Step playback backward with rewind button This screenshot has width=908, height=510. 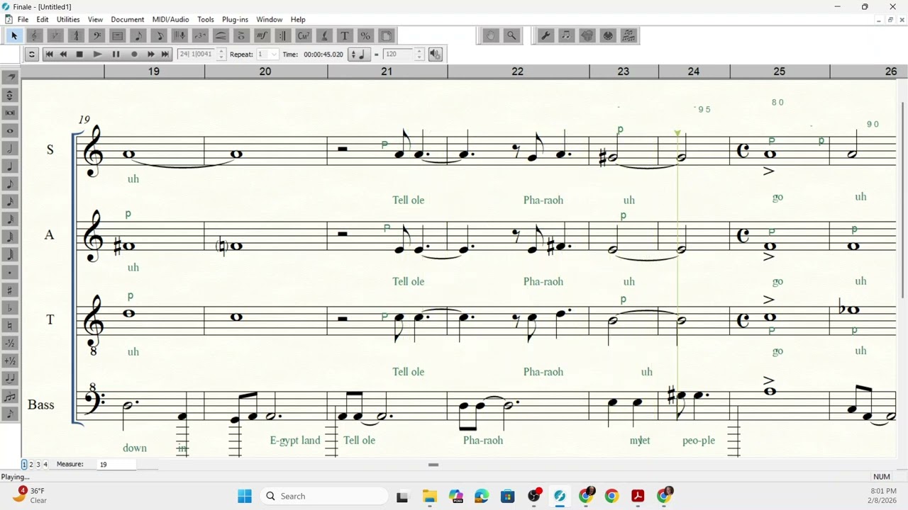tap(64, 54)
